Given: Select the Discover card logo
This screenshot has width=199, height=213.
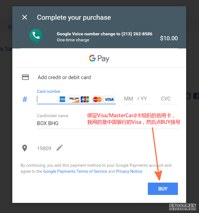Looking at the screenshot, I should click(x=74, y=99).
